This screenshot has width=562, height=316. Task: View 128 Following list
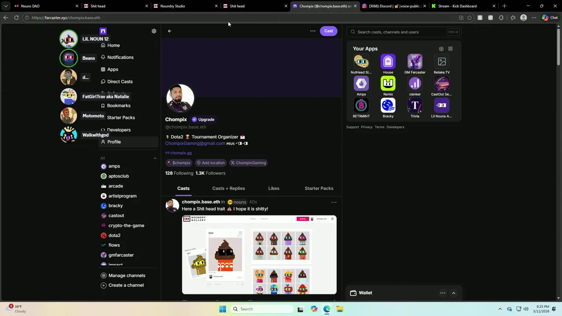(179, 173)
